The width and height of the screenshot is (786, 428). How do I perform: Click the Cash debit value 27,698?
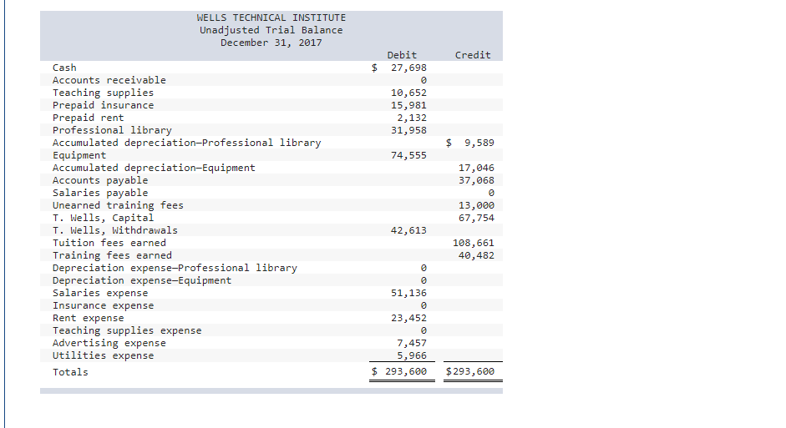click(408, 68)
